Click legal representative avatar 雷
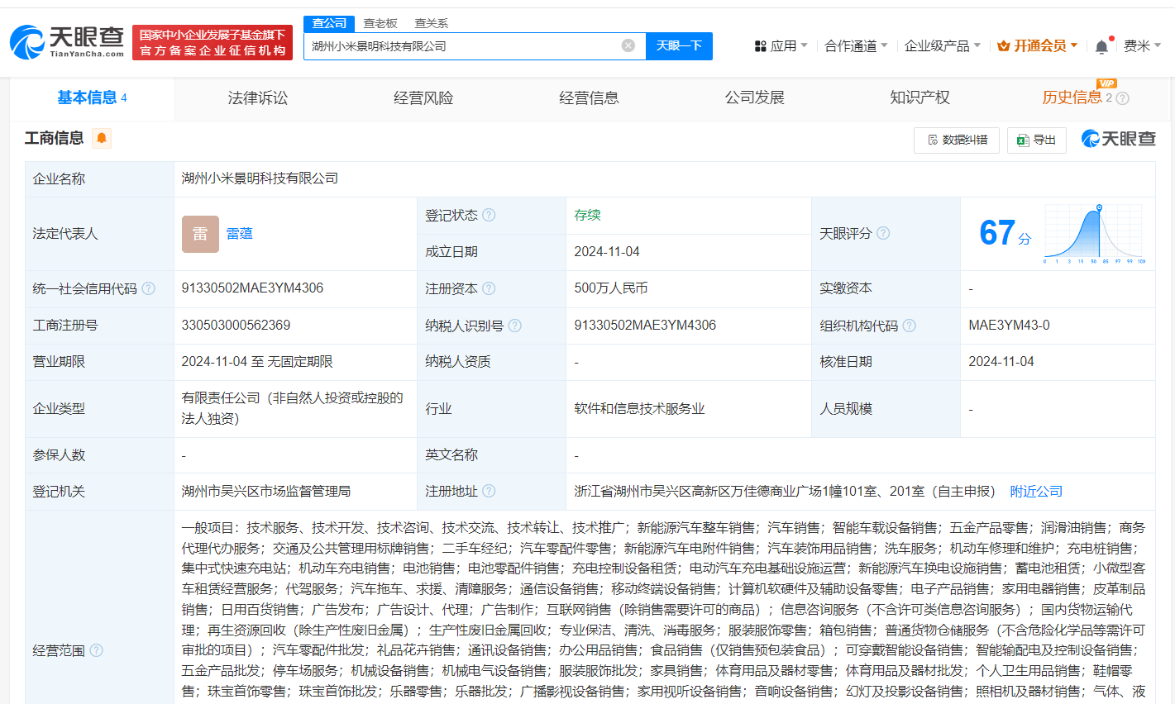The image size is (1175, 704). pos(200,234)
